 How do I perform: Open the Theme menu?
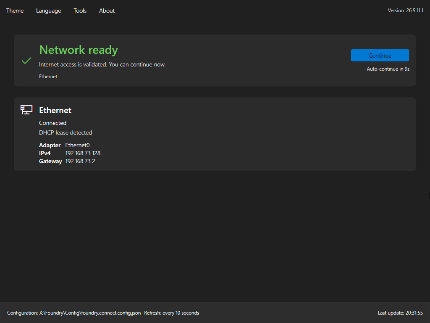coord(15,11)
